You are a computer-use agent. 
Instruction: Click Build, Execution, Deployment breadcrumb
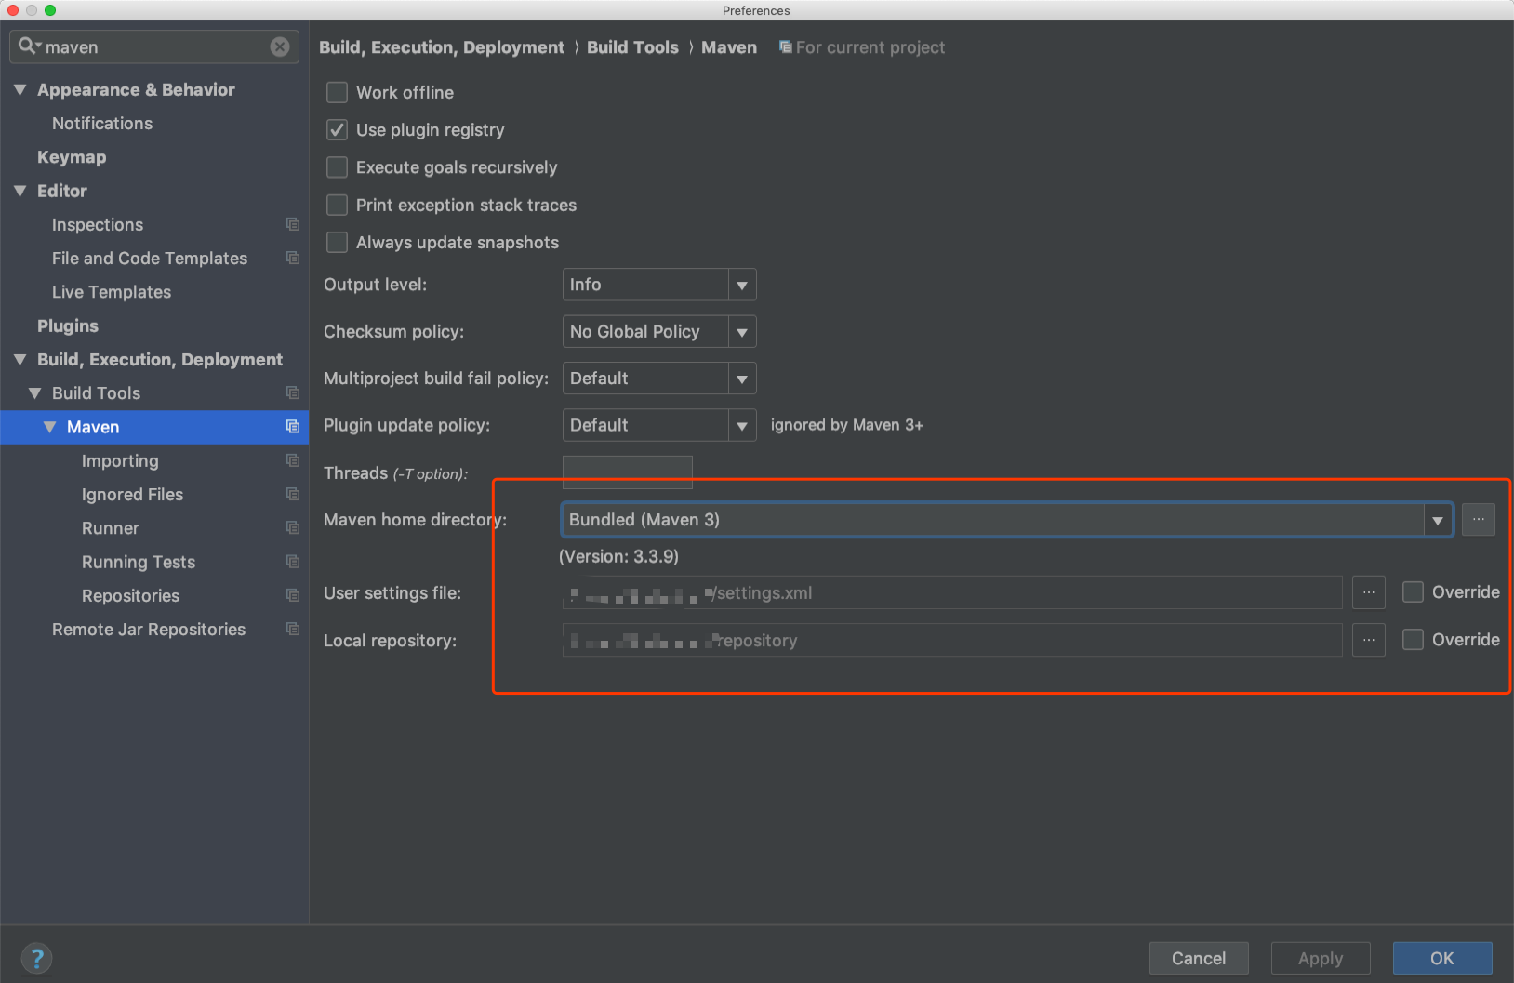442,46
